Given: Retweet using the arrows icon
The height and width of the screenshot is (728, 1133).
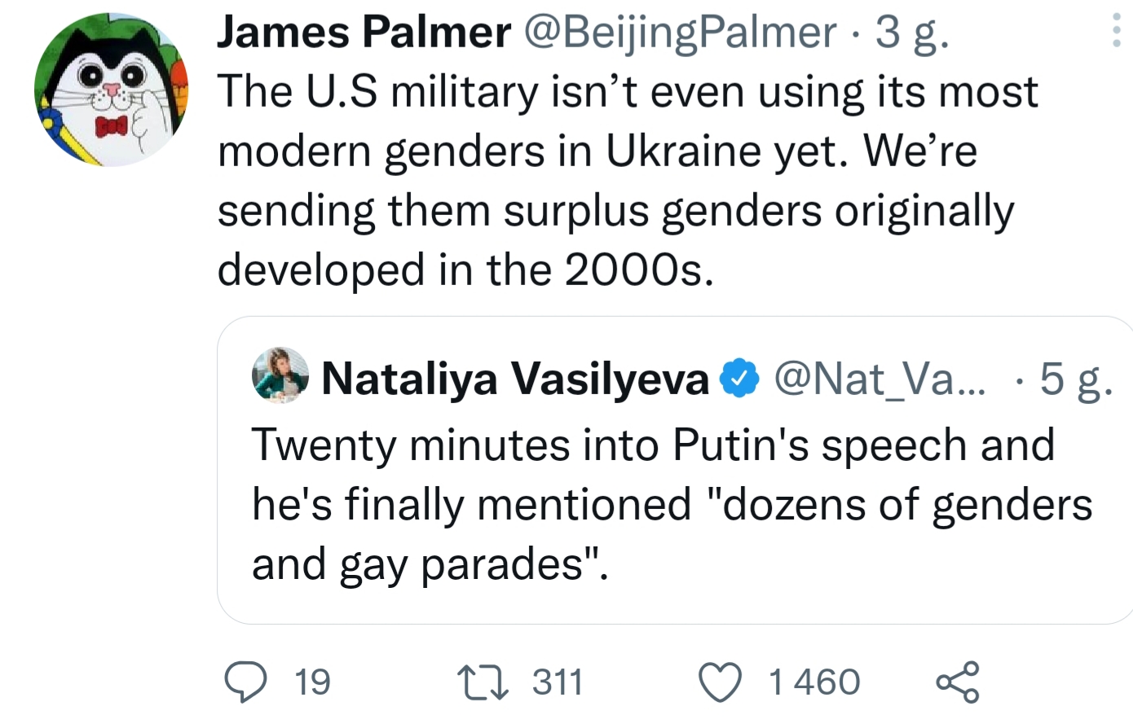Looking at the screenshot, I should (x=483, y=682).
